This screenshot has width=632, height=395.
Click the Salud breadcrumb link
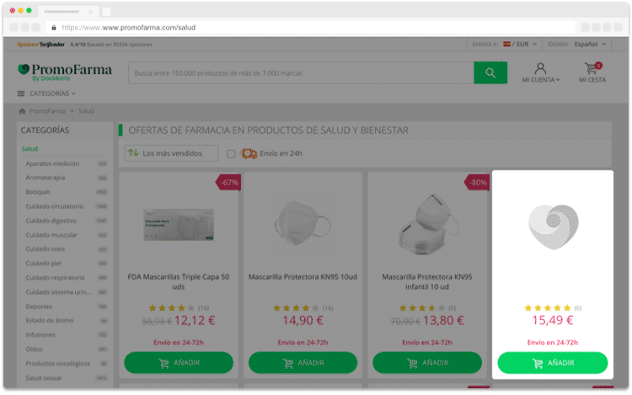pyautogui.click(x=86, y=111)
